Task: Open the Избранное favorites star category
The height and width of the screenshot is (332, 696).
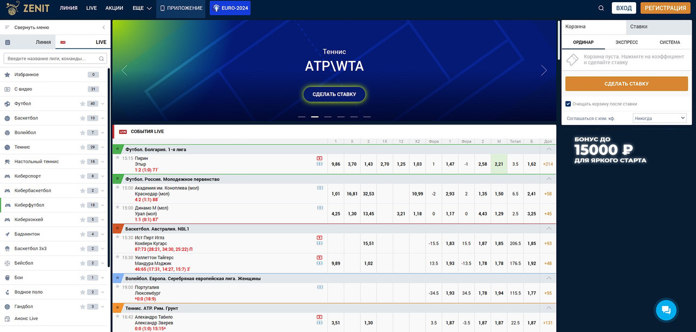Action: pyautogui.click(x=54, y=74)
